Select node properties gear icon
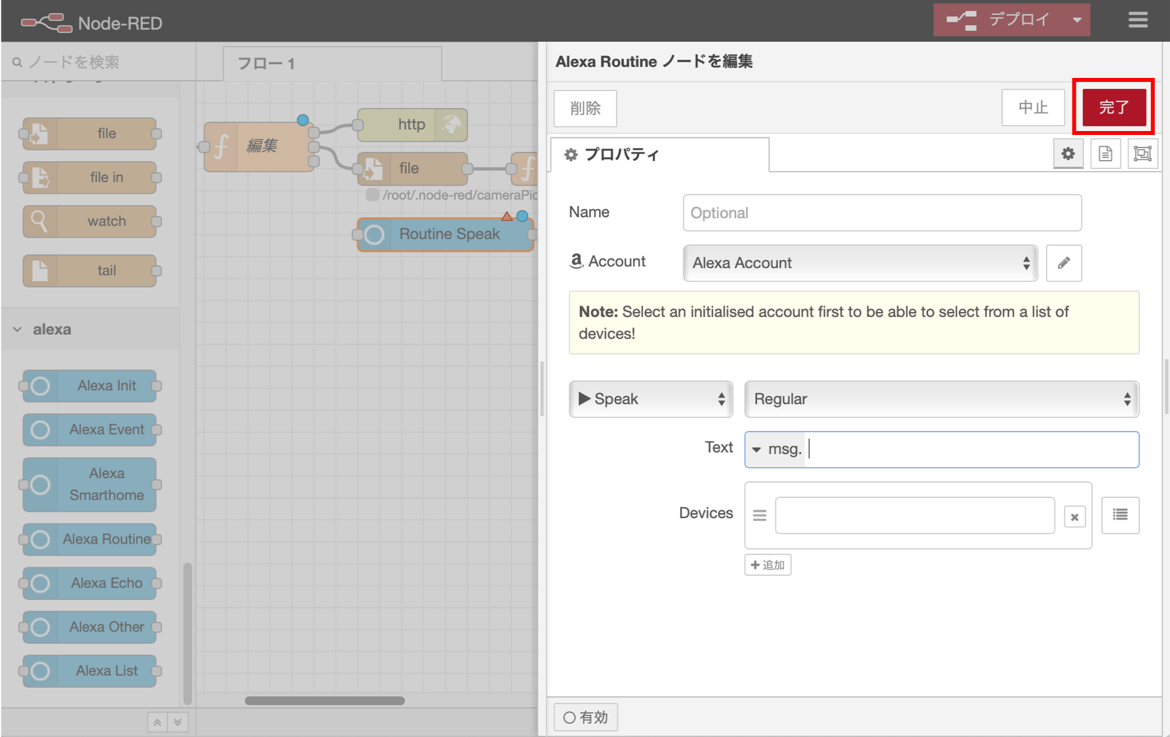Viewport: 1170px width, 737px height. point(1068,154)
